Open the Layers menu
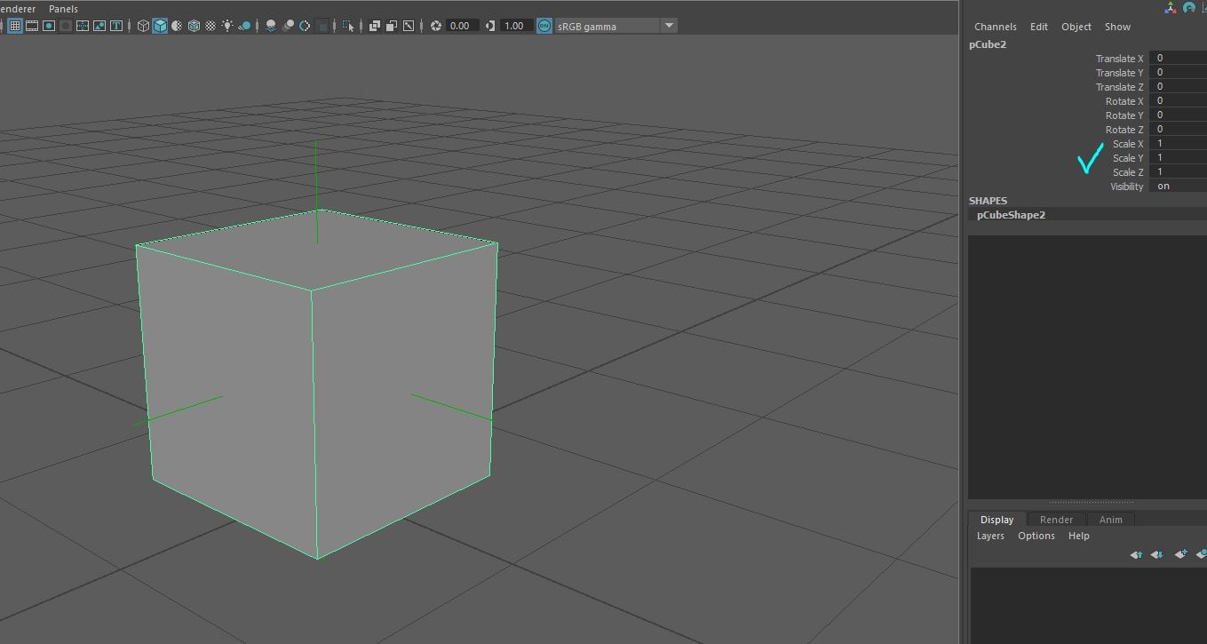 point(990,536)
